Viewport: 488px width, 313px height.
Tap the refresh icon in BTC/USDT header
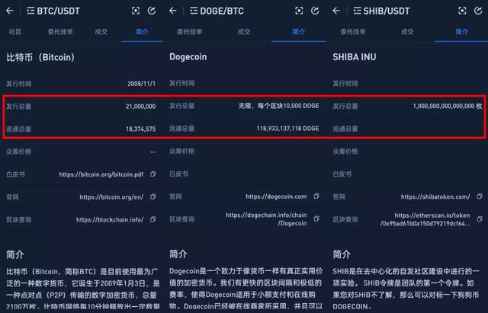[x=152, y=11]
